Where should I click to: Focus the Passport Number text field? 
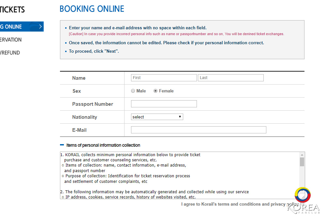(164, 104)
